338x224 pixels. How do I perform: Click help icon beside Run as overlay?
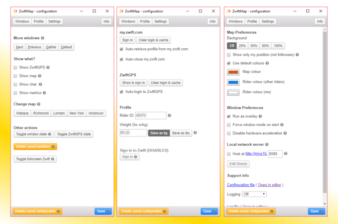[261, 116]
